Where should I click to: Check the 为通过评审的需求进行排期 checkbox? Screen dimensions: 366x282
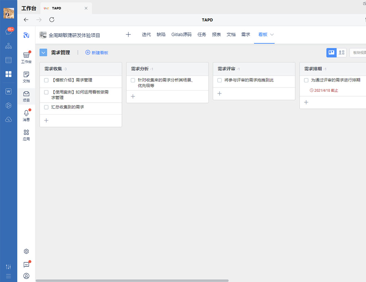click(x=306, y=80)
